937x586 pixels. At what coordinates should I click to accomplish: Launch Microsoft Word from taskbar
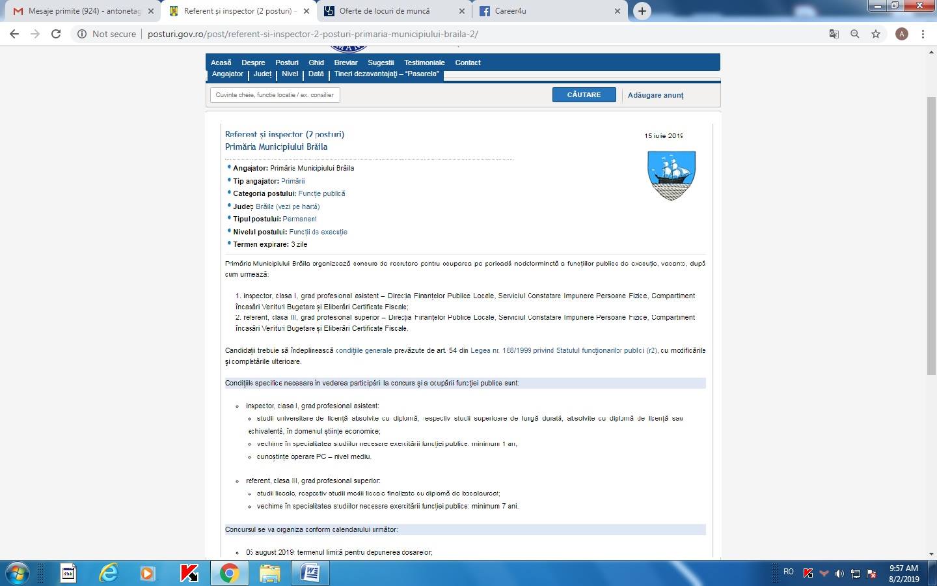click(x=310, y=573)
